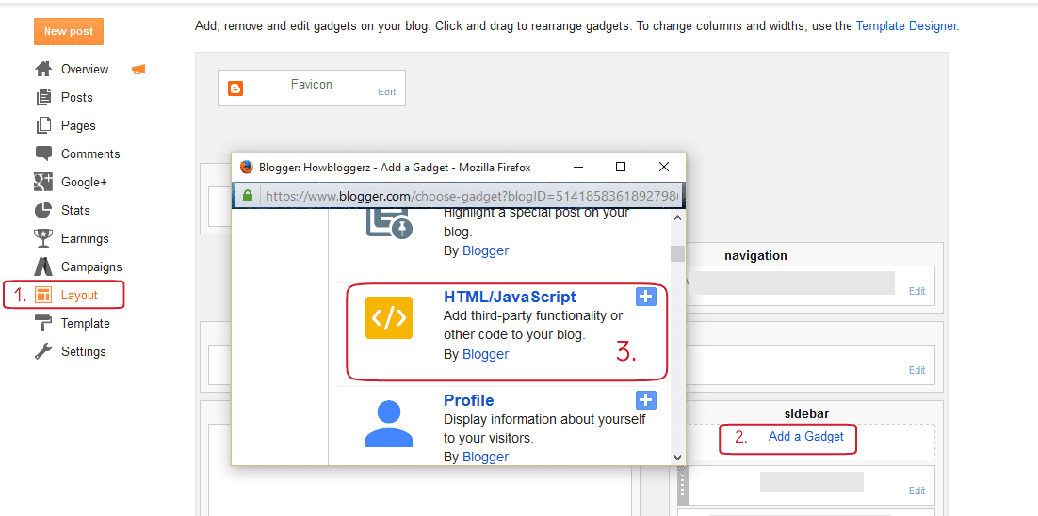Open the Layout menu item
This screenshot has width=1038, height=516.
click(79, 295)
